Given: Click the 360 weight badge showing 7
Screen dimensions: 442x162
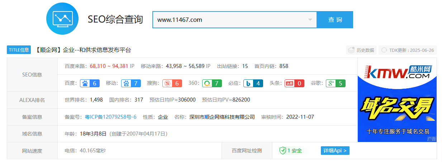Looking at the screenshot, I should tap(212, 83).
